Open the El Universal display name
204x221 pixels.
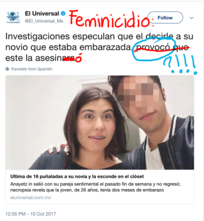pos(42,14)
